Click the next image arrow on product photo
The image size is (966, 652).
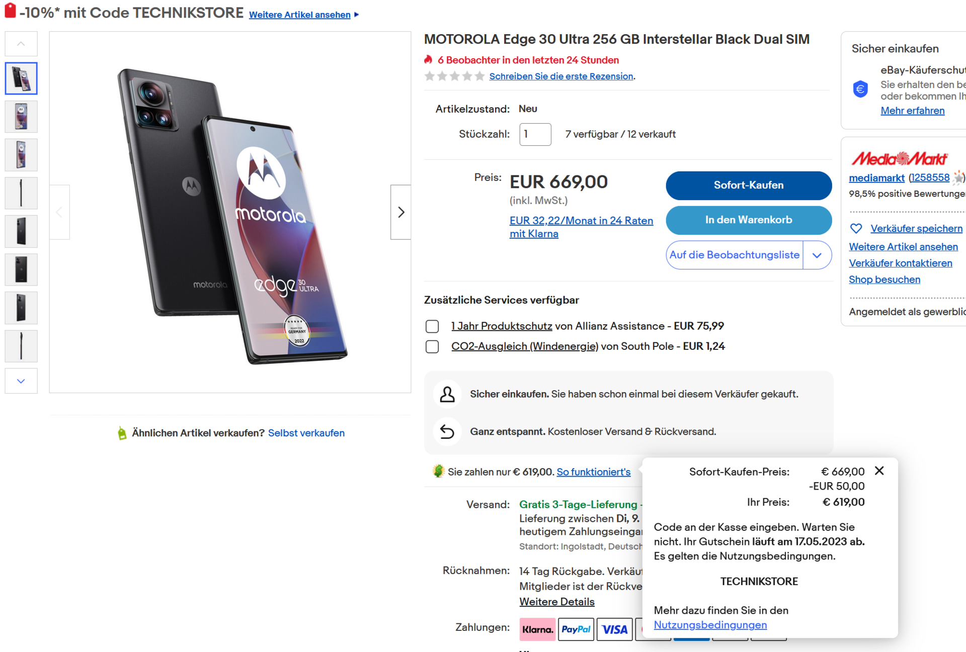point(400,212)
